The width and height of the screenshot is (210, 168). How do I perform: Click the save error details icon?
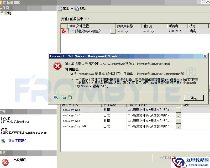pyautogui.click(x=70, y=97)
